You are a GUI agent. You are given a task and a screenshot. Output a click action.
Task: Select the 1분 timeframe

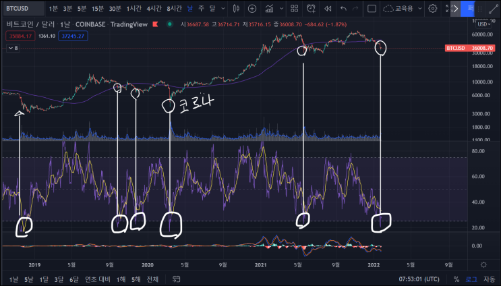[53, 9]
